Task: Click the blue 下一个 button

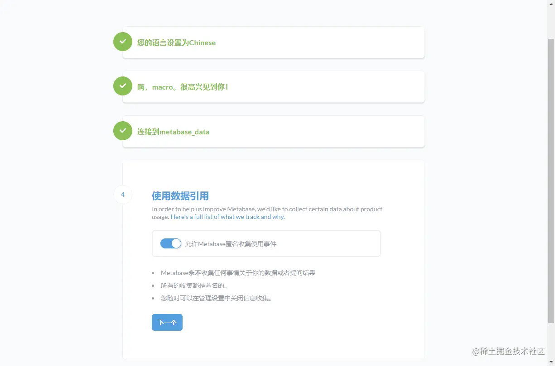Action: [167, 323]
